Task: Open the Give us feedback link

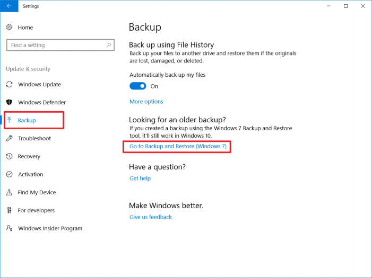Action: [x=151, y=217]
